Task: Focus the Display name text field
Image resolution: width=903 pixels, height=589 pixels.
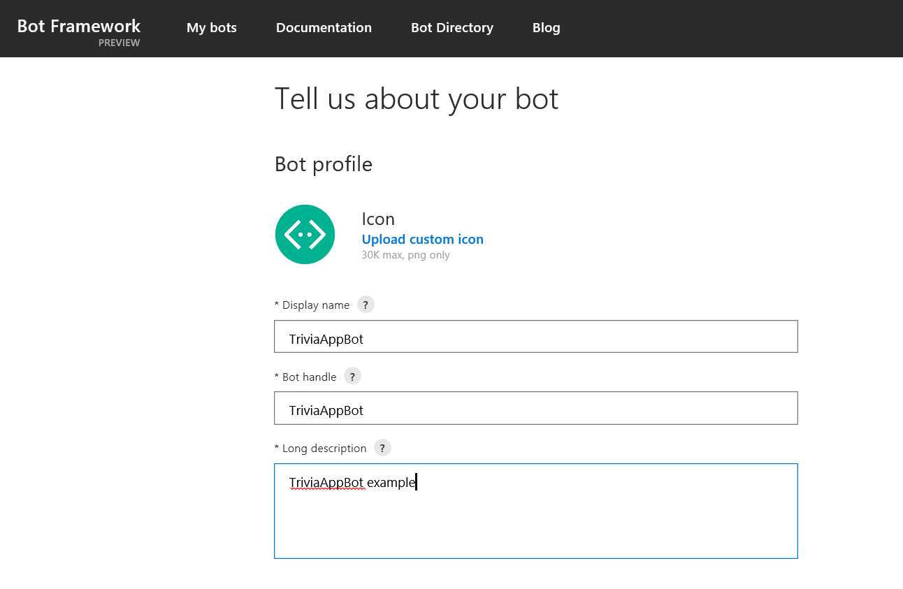Action: pos(535,337)
